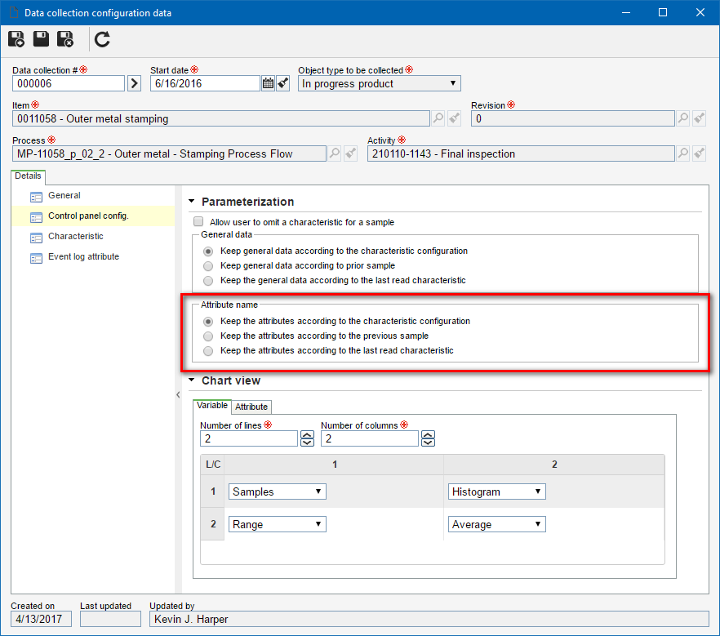Click the Save and new toolbar icon
Image resolution: width=720 pixels, height=636 pixels.
[16, 39]
